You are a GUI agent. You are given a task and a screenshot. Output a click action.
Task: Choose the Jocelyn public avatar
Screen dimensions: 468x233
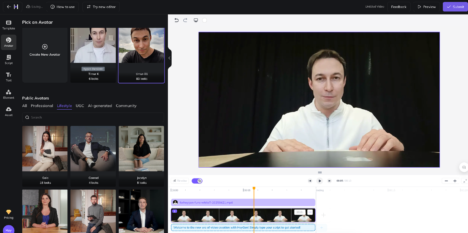(x=142, y=156)
